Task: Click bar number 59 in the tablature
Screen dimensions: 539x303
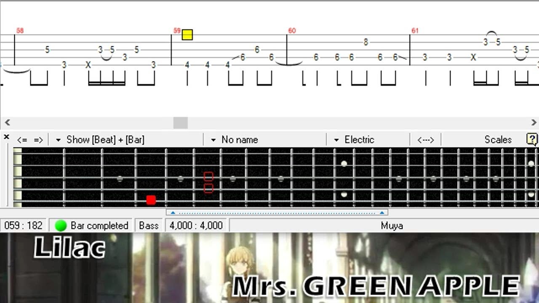Action: coord(177,30)
